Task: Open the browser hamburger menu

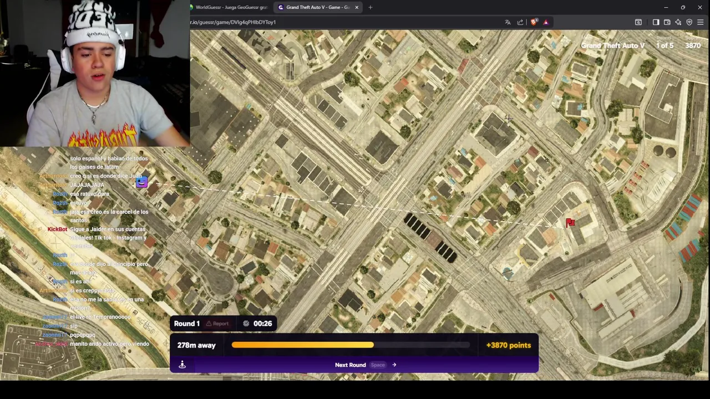Action: click(x=700, y=22)
